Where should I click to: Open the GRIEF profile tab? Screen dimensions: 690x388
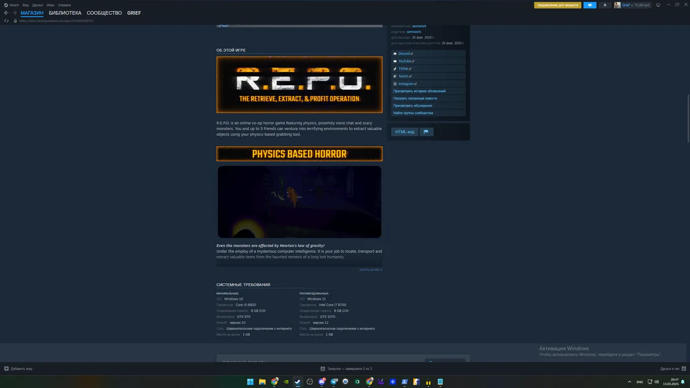[x=134, y=13]
